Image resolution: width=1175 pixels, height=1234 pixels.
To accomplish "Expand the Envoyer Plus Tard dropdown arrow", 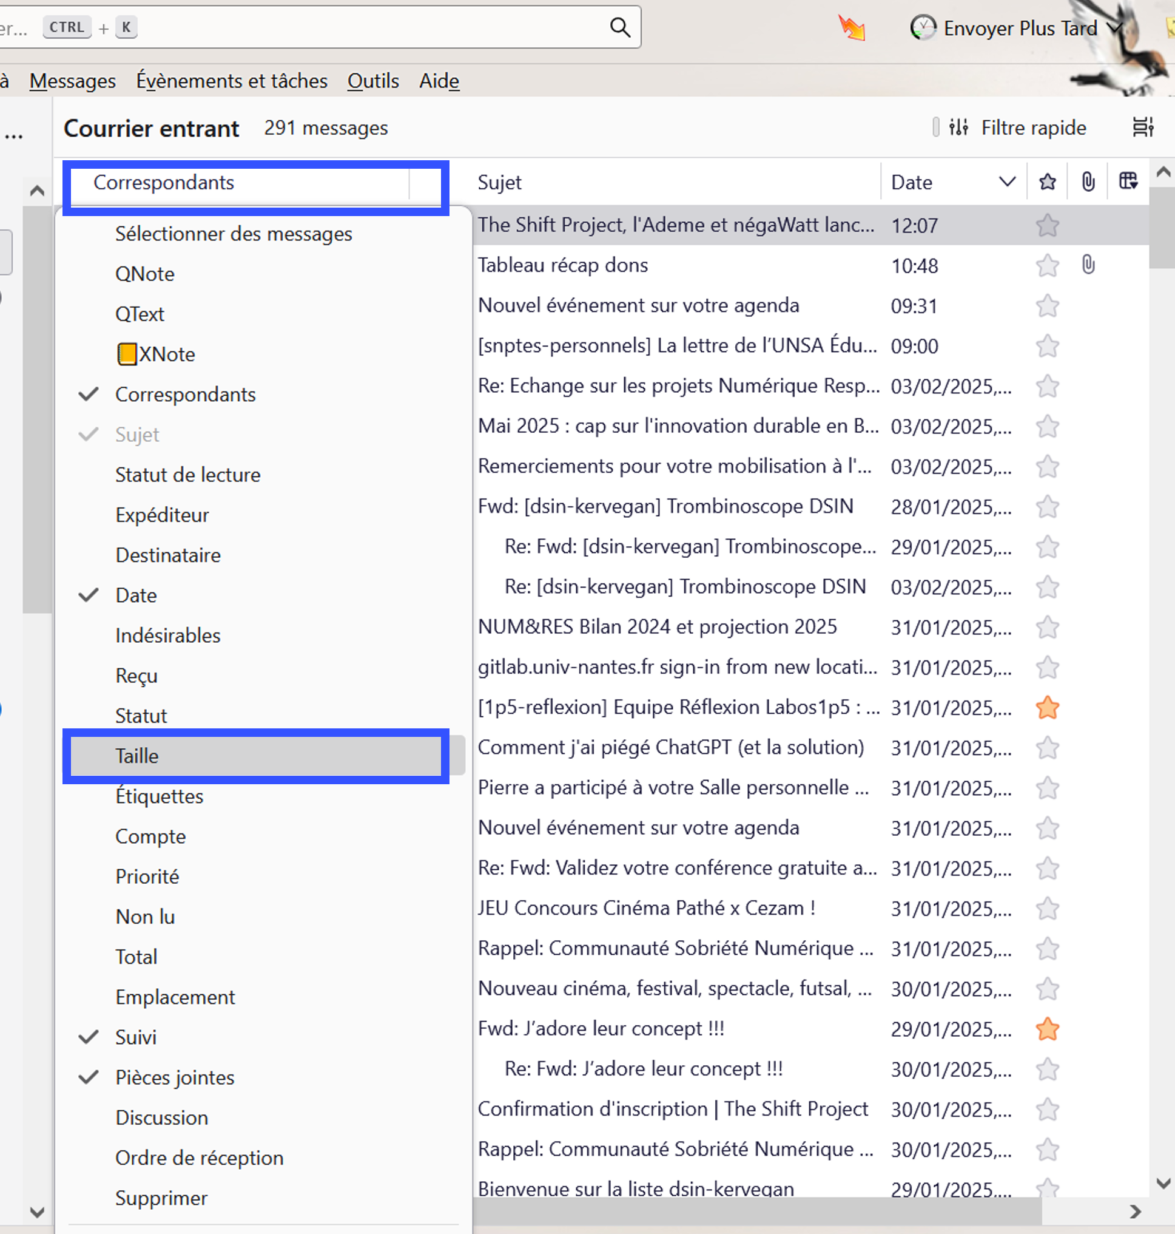I will 1114,28.
